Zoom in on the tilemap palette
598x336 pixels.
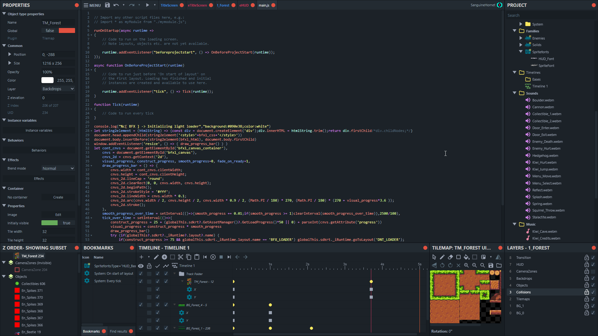(466, 265)
